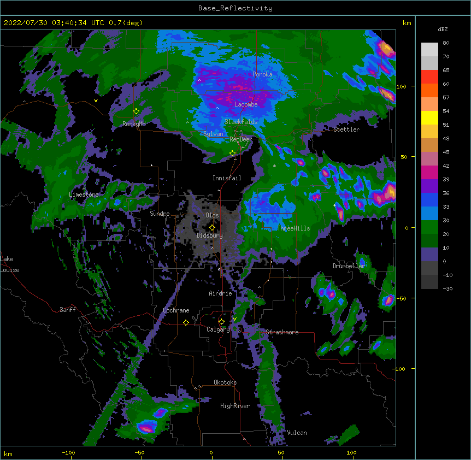Click the Sylvan label
The width and height of the screenshot is (471, 460).
tap(213, 134)
